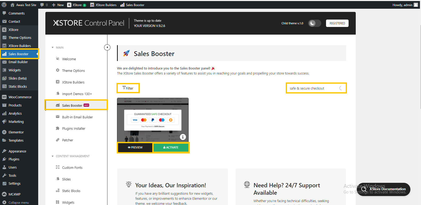Collapse the MAIN section arrow

[x=53, y=48]
